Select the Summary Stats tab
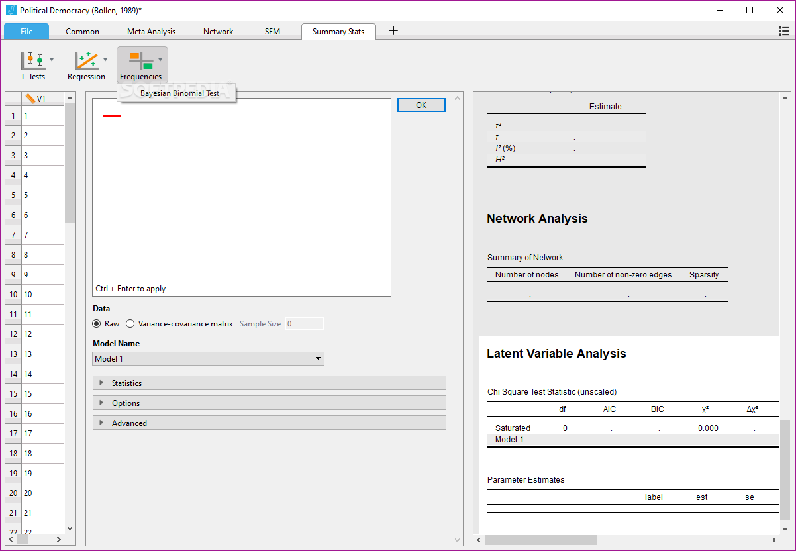796x551 pixels. [338, 31]
